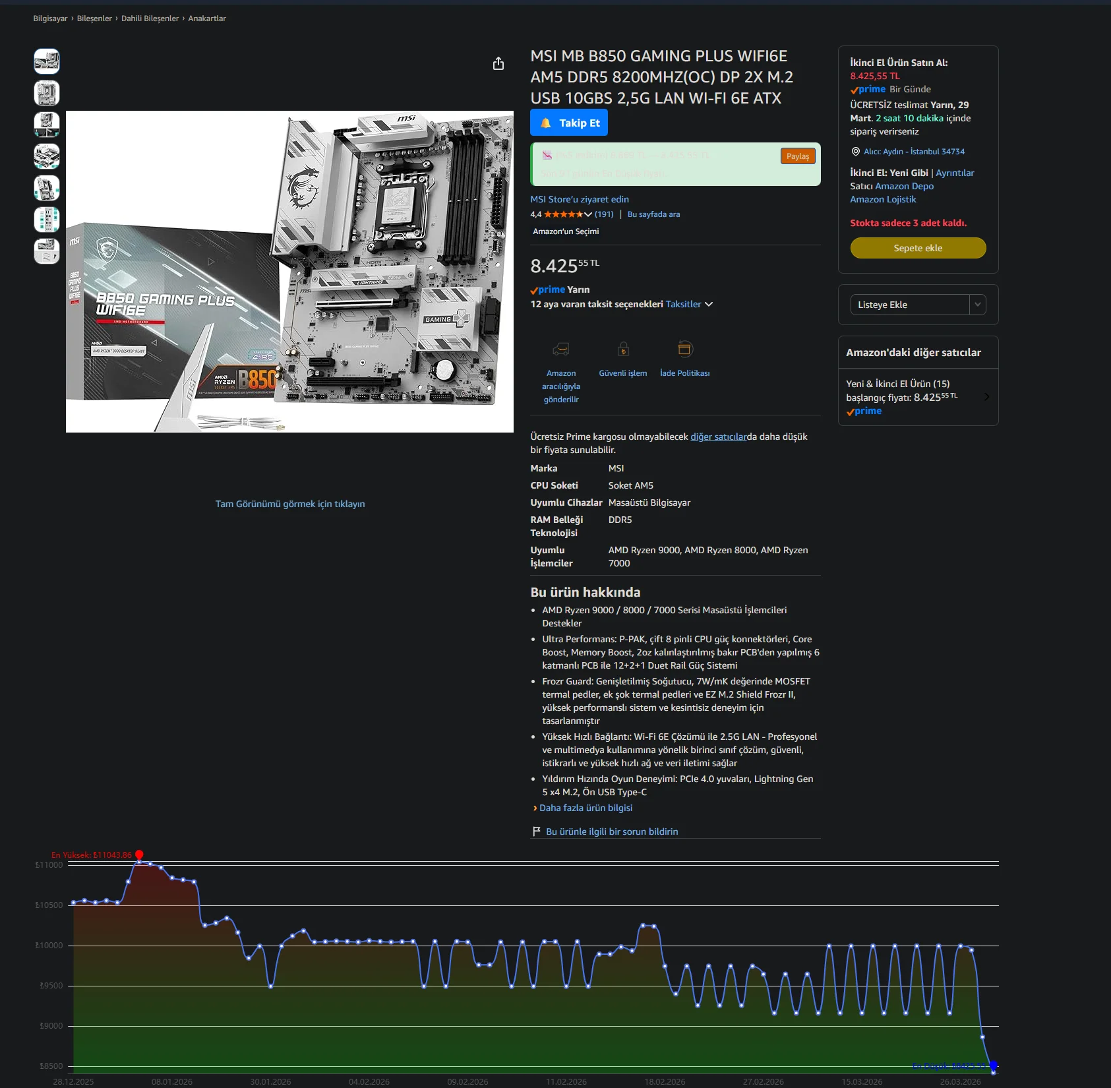1111x1088 pixels.
Task: Open the Amazon Lojistik link
Action: [x=883, y=199]
